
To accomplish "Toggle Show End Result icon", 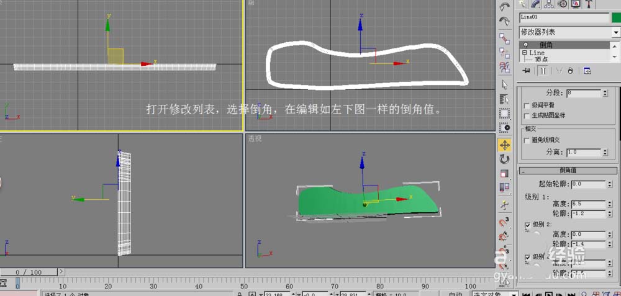I will 543,71.
